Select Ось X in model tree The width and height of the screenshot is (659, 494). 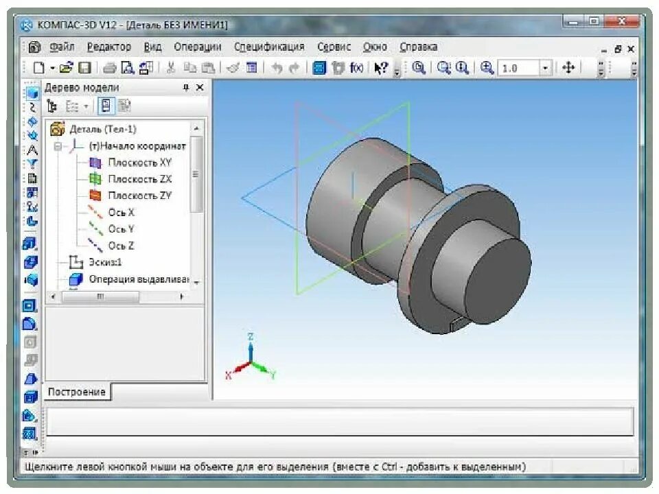pyautogui.click(x=121, y=212)
